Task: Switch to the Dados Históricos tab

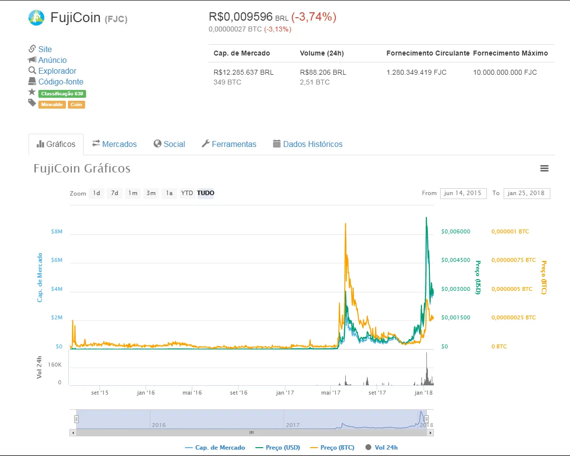Action: 308,144
